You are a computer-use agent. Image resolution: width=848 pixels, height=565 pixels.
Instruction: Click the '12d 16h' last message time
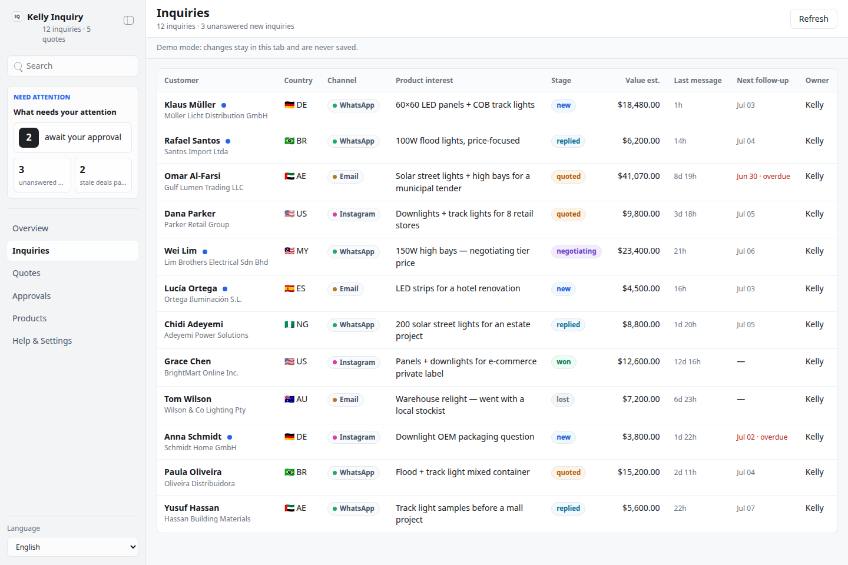tap(687, 362)
